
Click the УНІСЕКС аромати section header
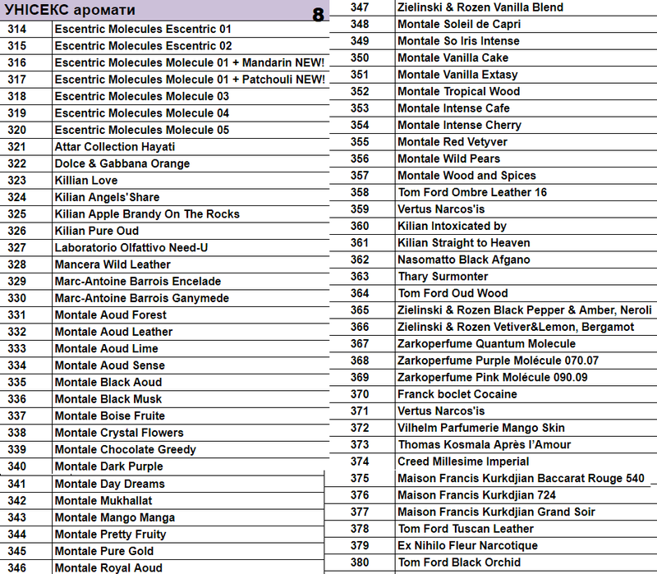coord(70,11)
